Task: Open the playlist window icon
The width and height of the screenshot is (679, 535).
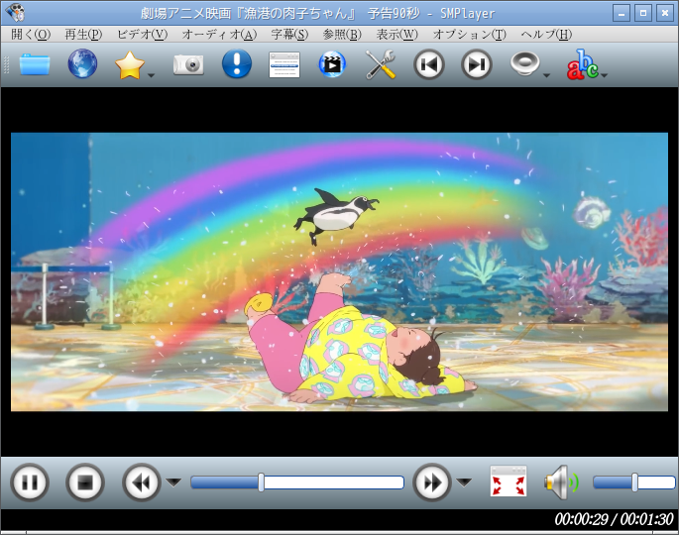Action: pyautogui.click(x=284, y=65)
